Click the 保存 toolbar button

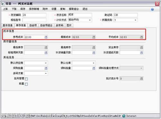(23, 9)
